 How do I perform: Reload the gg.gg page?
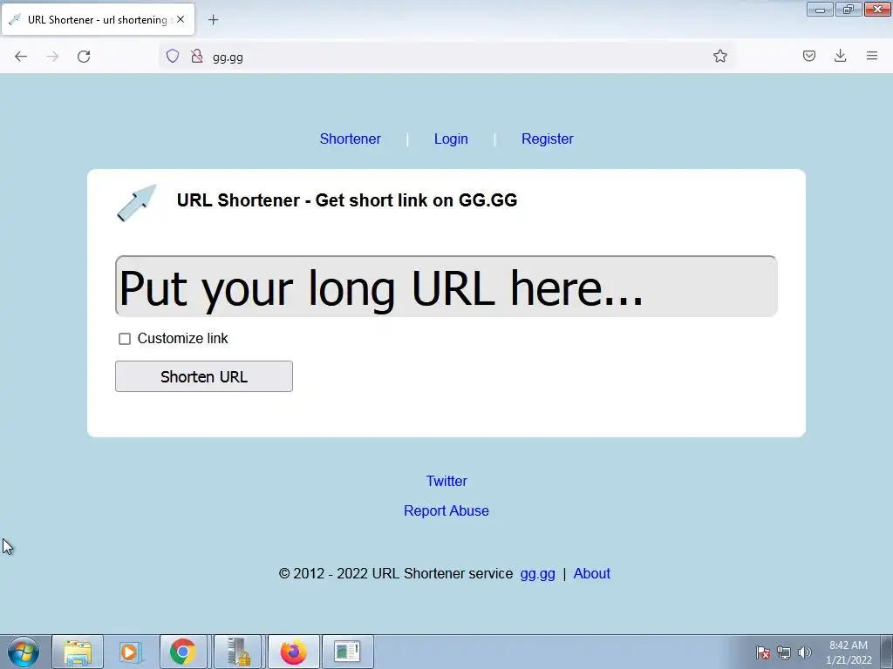point(84,57)
